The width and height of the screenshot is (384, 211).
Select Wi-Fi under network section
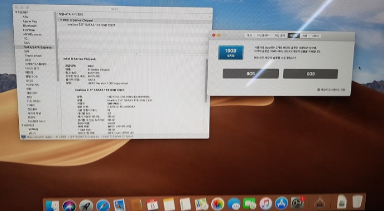[33, 133]
